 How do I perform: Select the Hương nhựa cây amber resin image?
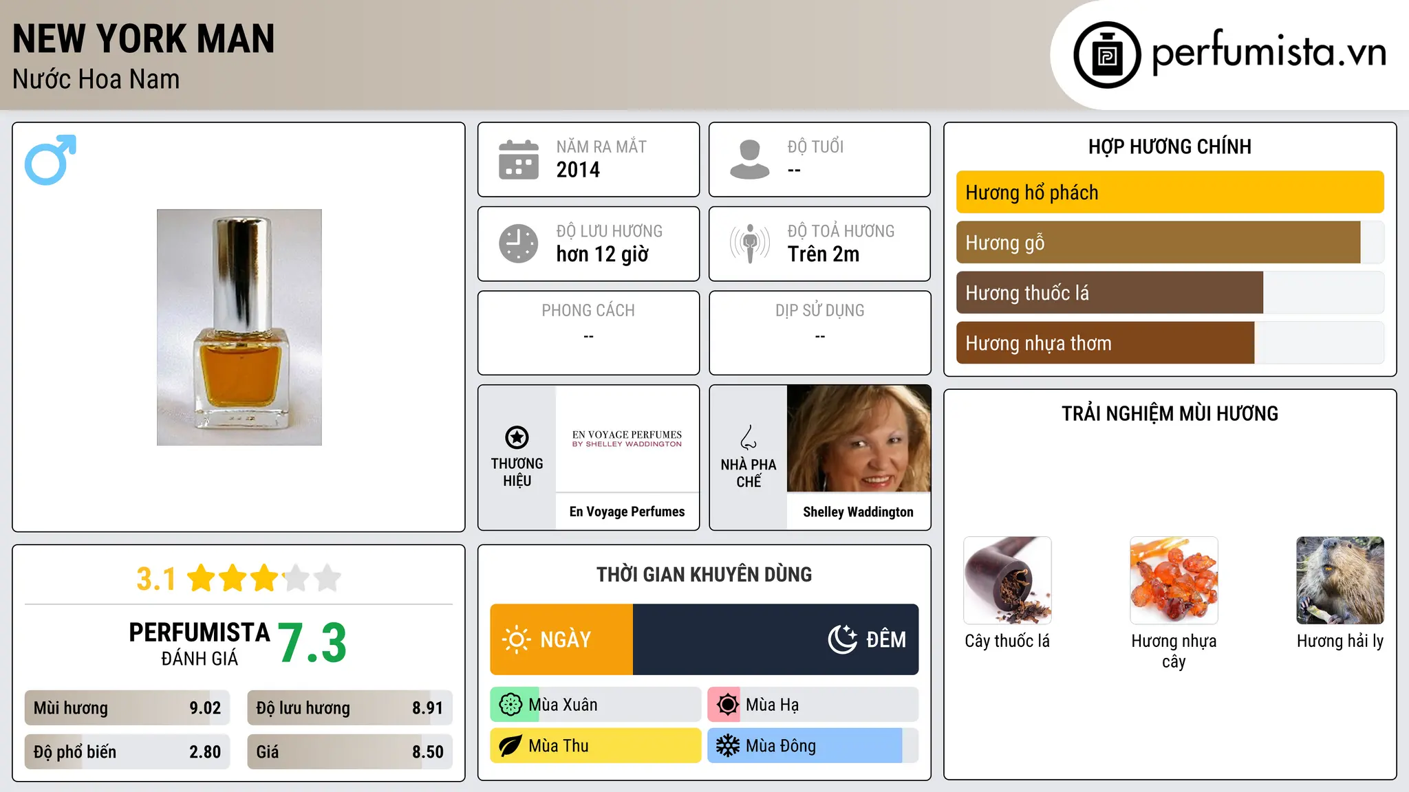tap(1174, 580)
